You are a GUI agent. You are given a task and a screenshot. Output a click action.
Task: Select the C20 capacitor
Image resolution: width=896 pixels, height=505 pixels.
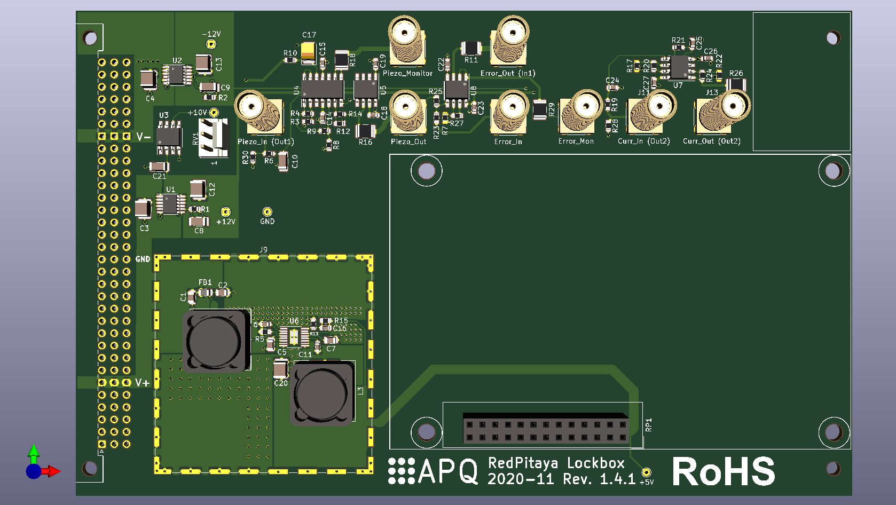280,369
